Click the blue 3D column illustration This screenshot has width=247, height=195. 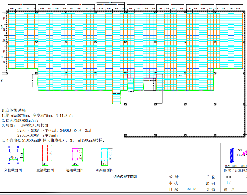point(232,155)
